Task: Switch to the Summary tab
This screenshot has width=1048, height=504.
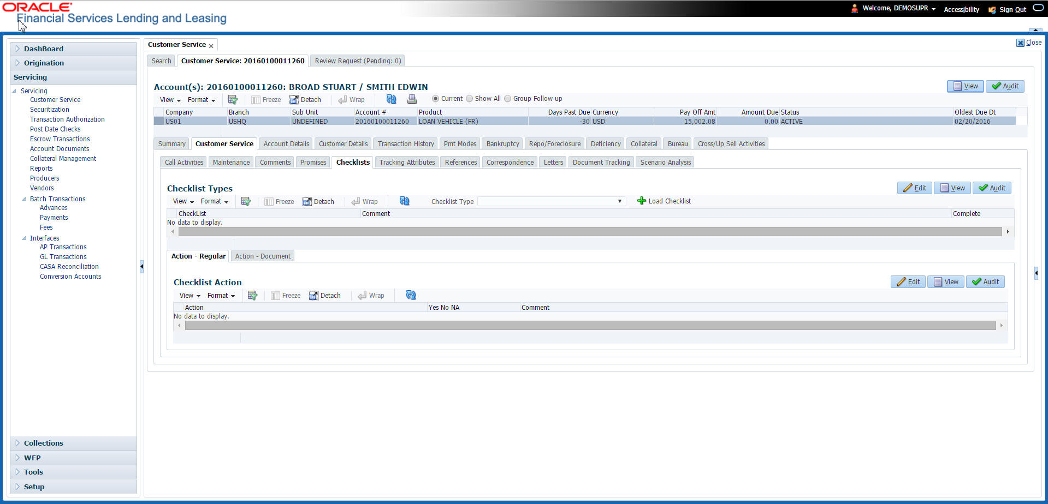Action: point(171,144)
